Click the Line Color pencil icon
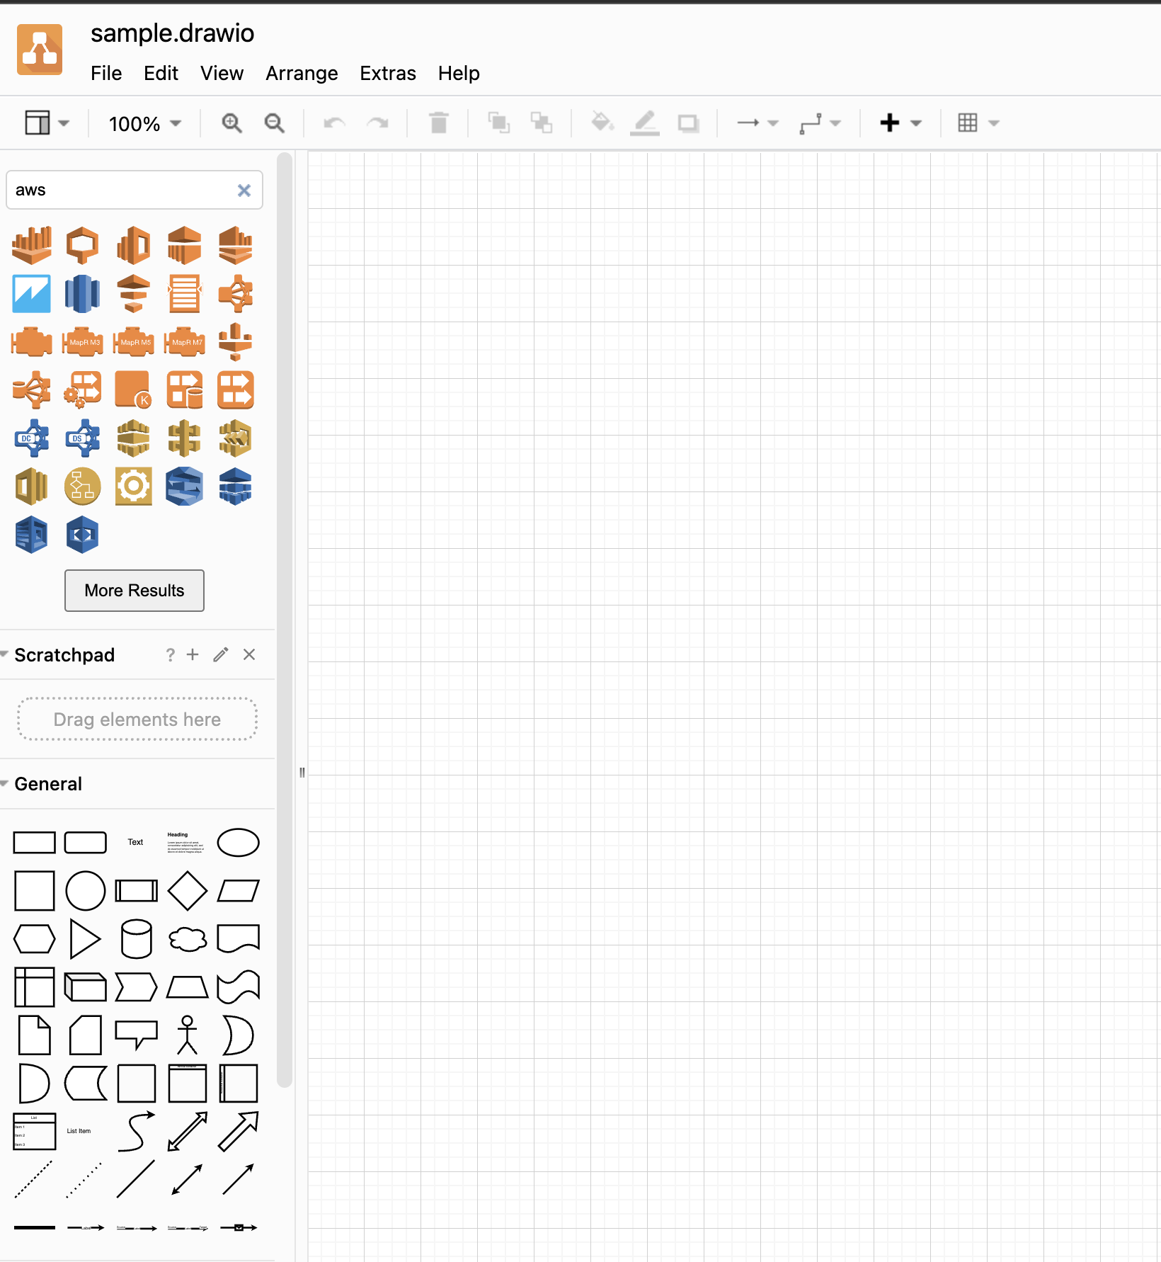1161x1262 pixels. click(x=645, y=123)
